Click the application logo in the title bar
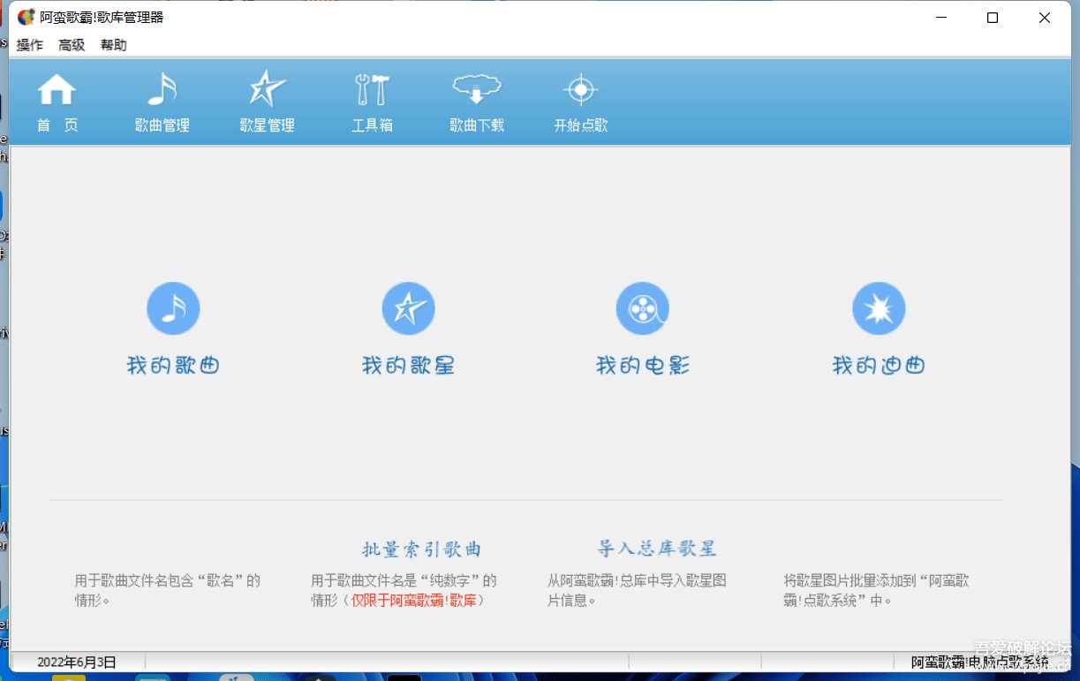1080x681 pixels. (x=25, y=17)
